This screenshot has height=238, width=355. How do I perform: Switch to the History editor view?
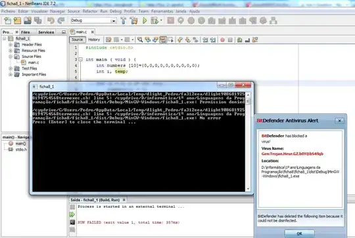[94, 39]
